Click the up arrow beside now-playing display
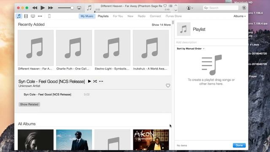The image size is (270, 152). (176, 5)
